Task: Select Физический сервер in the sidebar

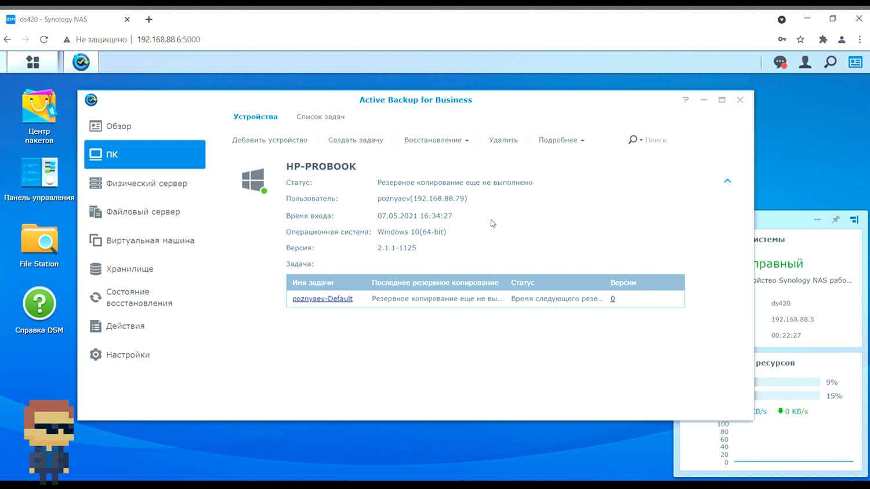Action: click(146, 184)
